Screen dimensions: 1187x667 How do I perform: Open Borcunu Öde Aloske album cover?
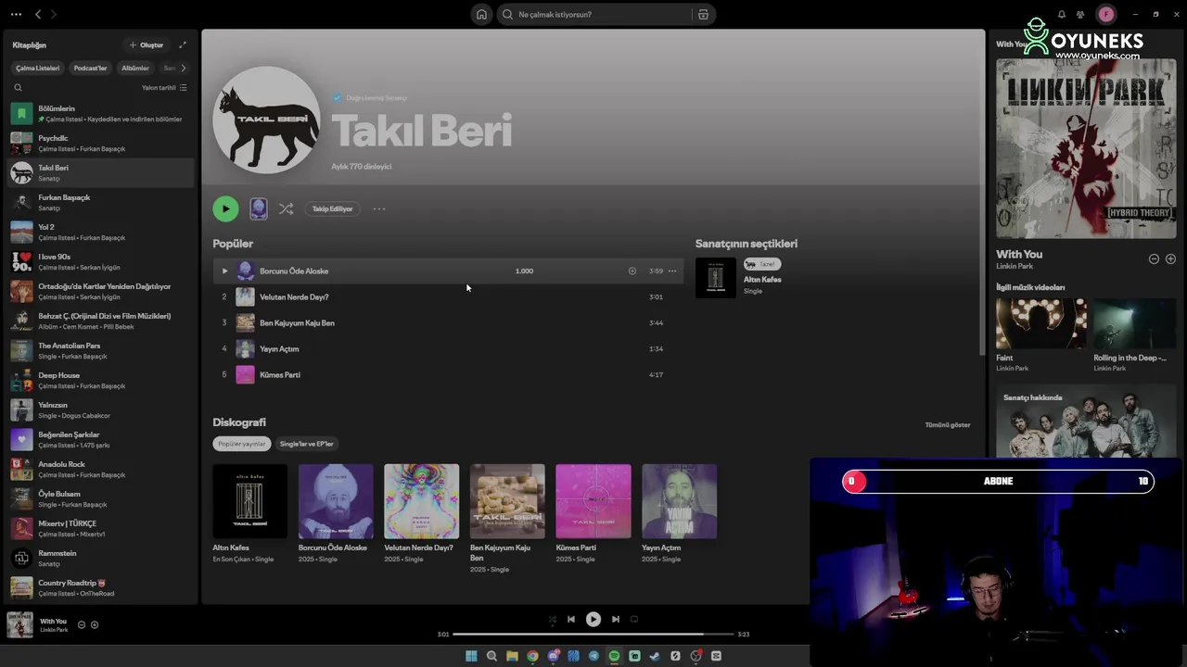pos(336,501)
